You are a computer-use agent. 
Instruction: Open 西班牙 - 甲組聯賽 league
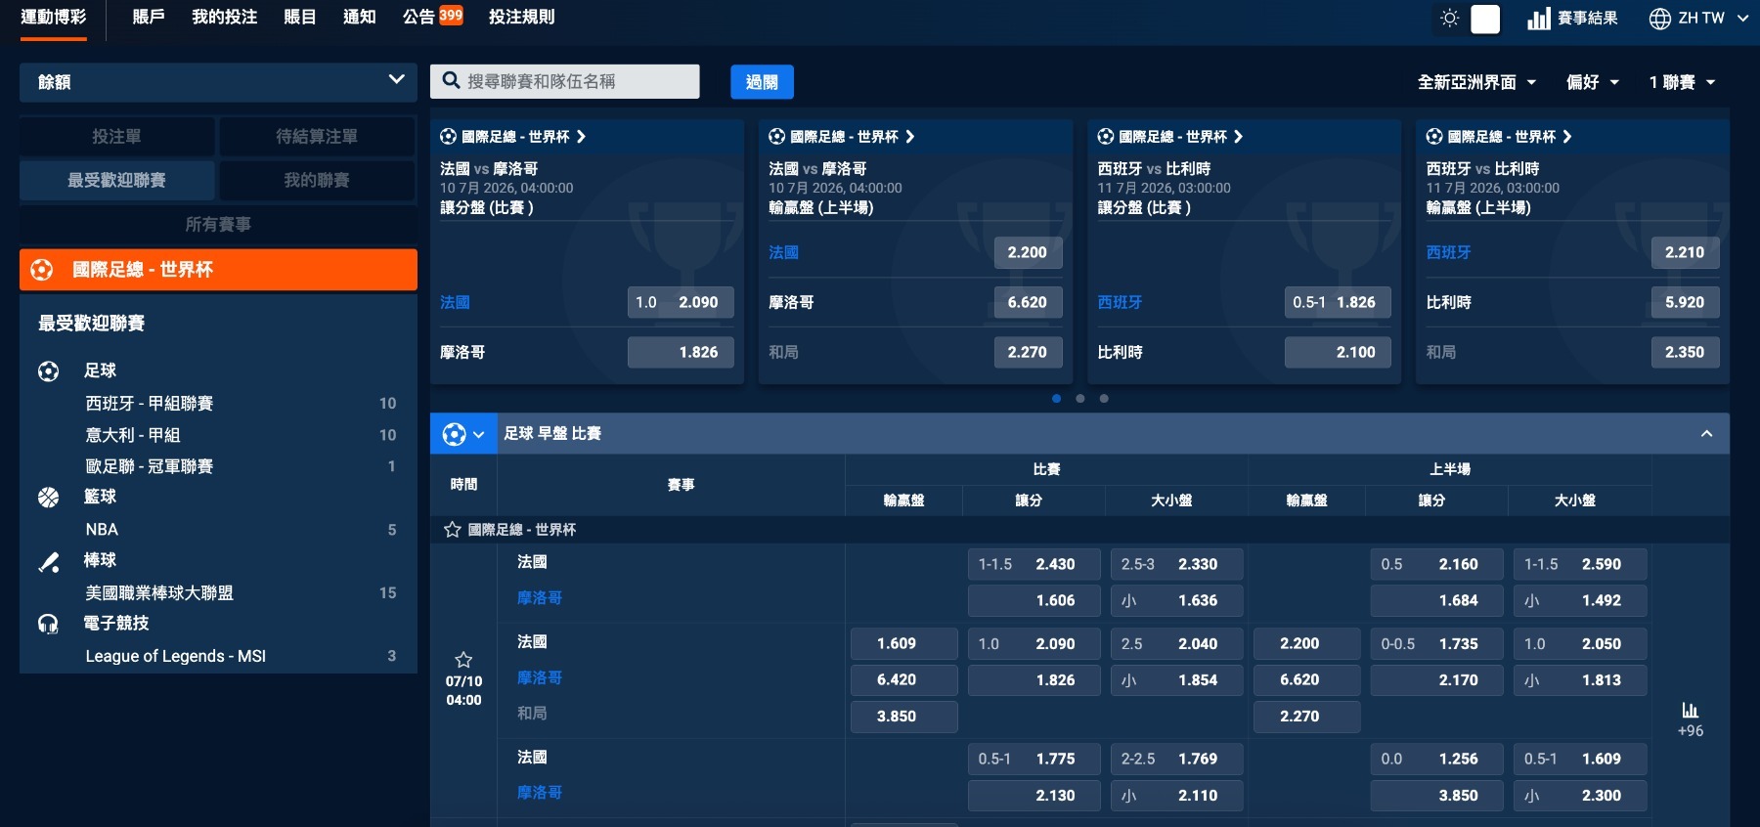pyautogui.click(x=149, y=403)
